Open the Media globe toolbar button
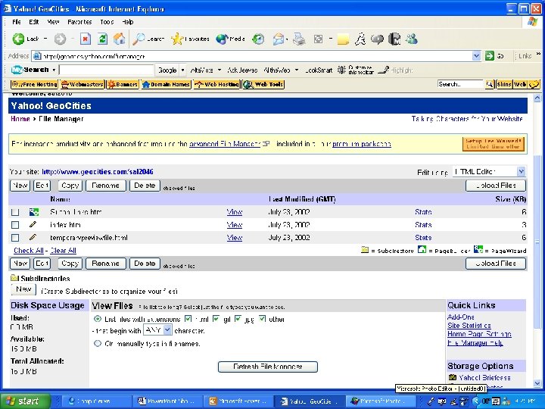The height and width of the screenshot is (409, 545). (230, 39)
